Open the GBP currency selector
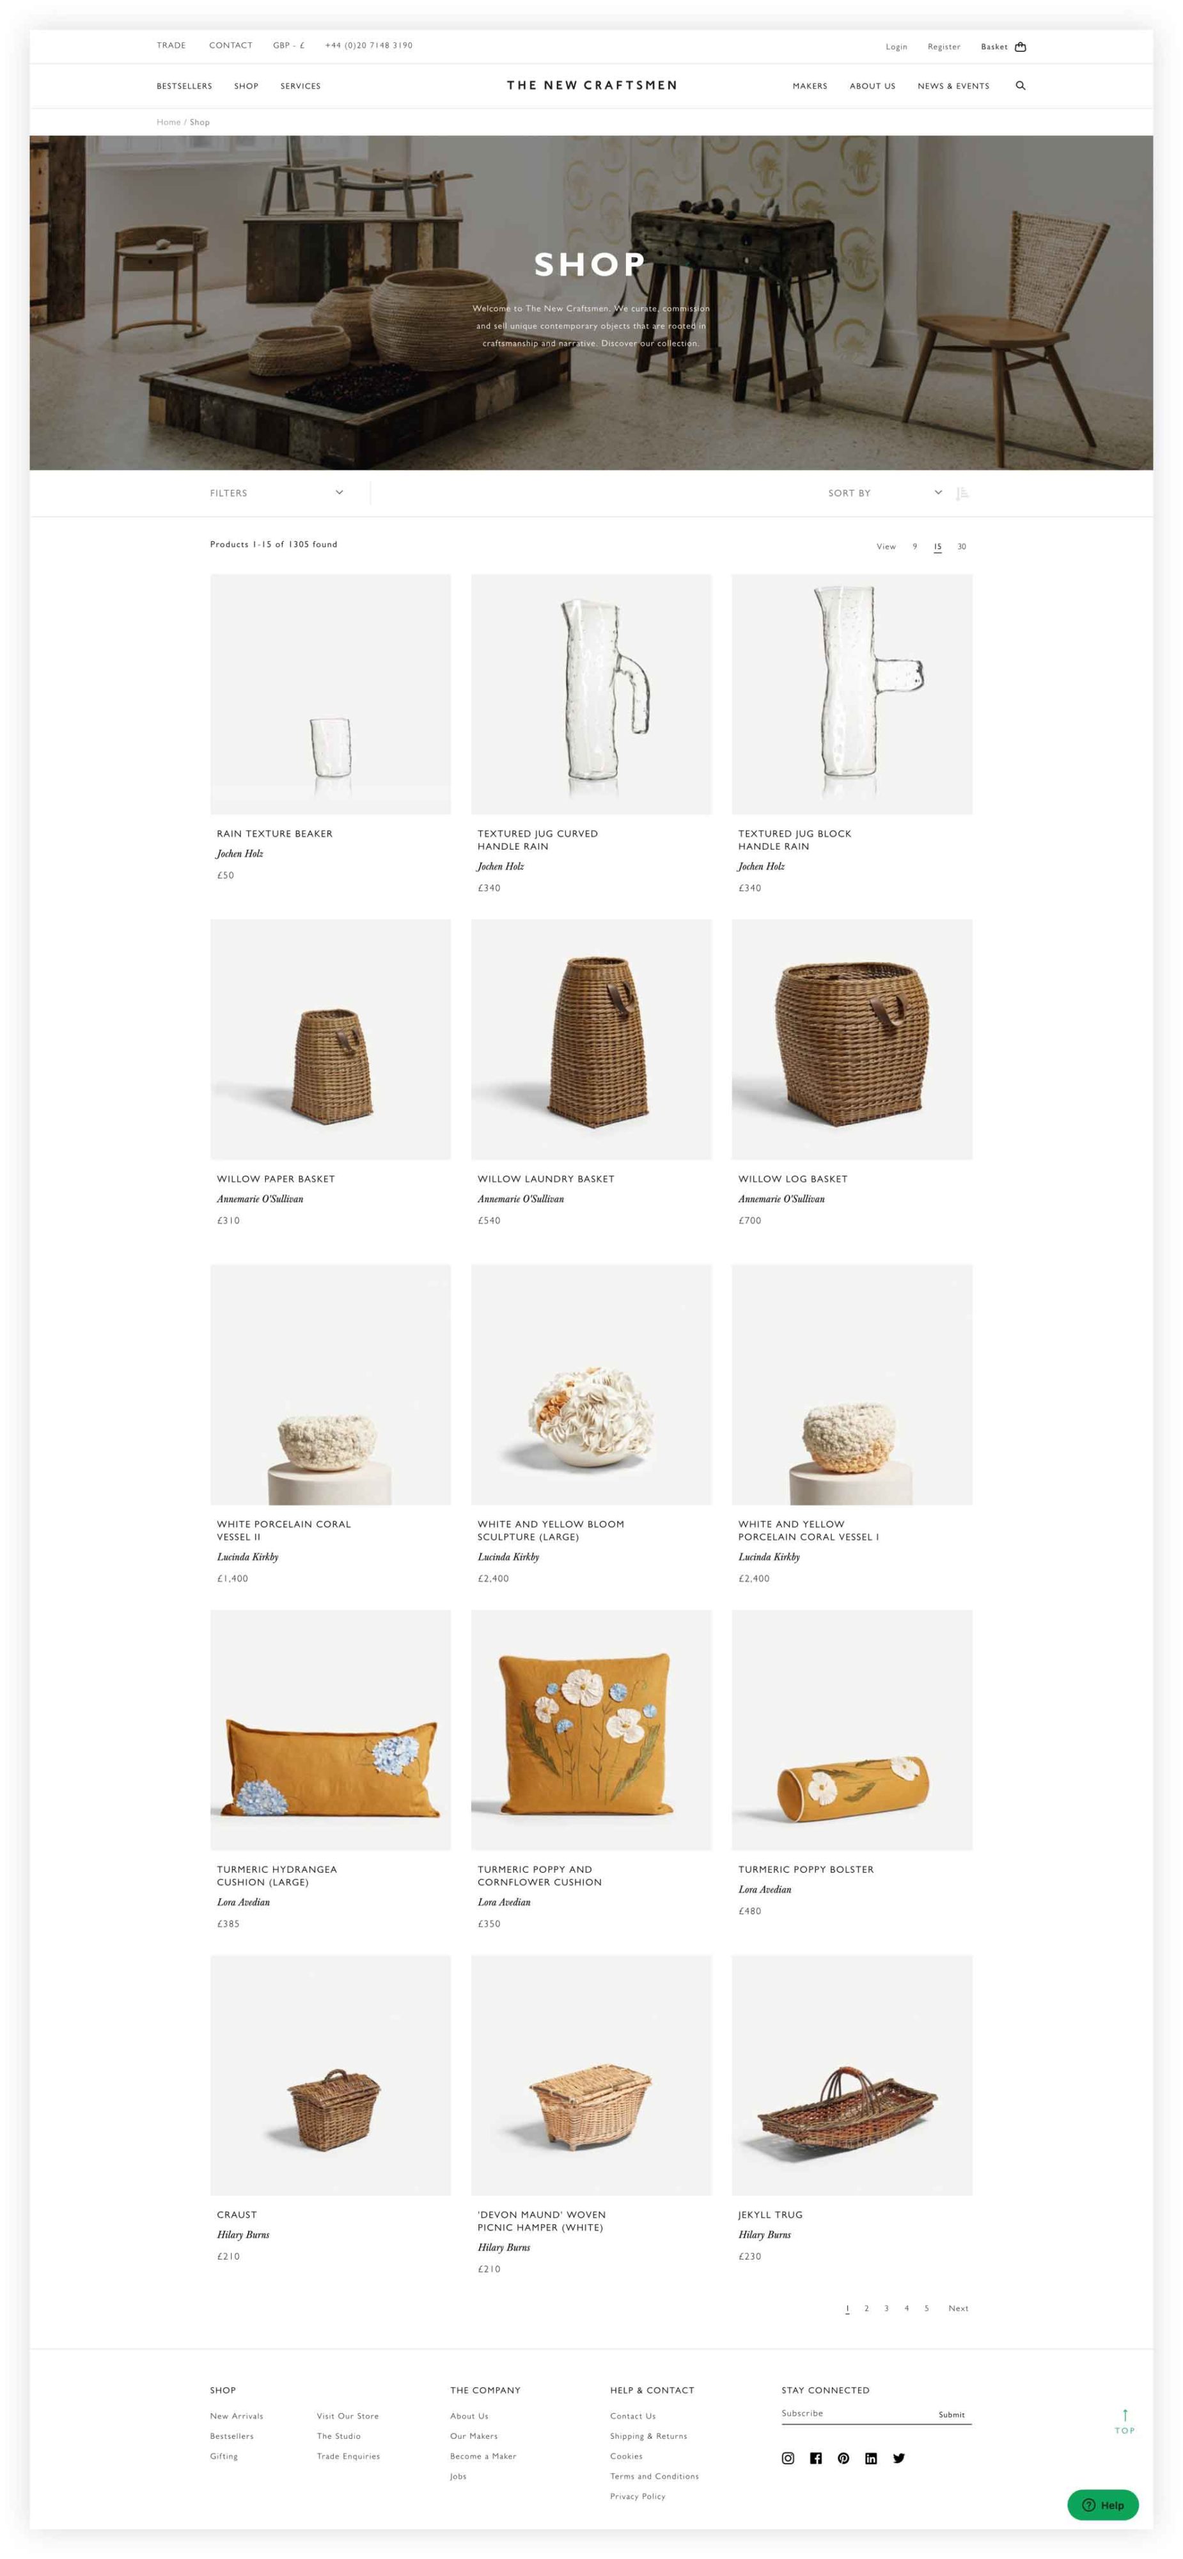This screenshot has width=1183, height=2559. point(289,45)
